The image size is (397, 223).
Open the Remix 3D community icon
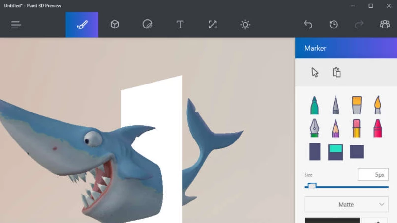(385, 24)
